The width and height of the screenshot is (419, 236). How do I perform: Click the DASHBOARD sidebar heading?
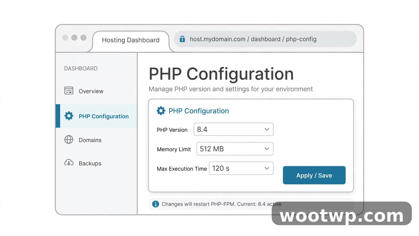pyautogui.click(x=81, y=68)
